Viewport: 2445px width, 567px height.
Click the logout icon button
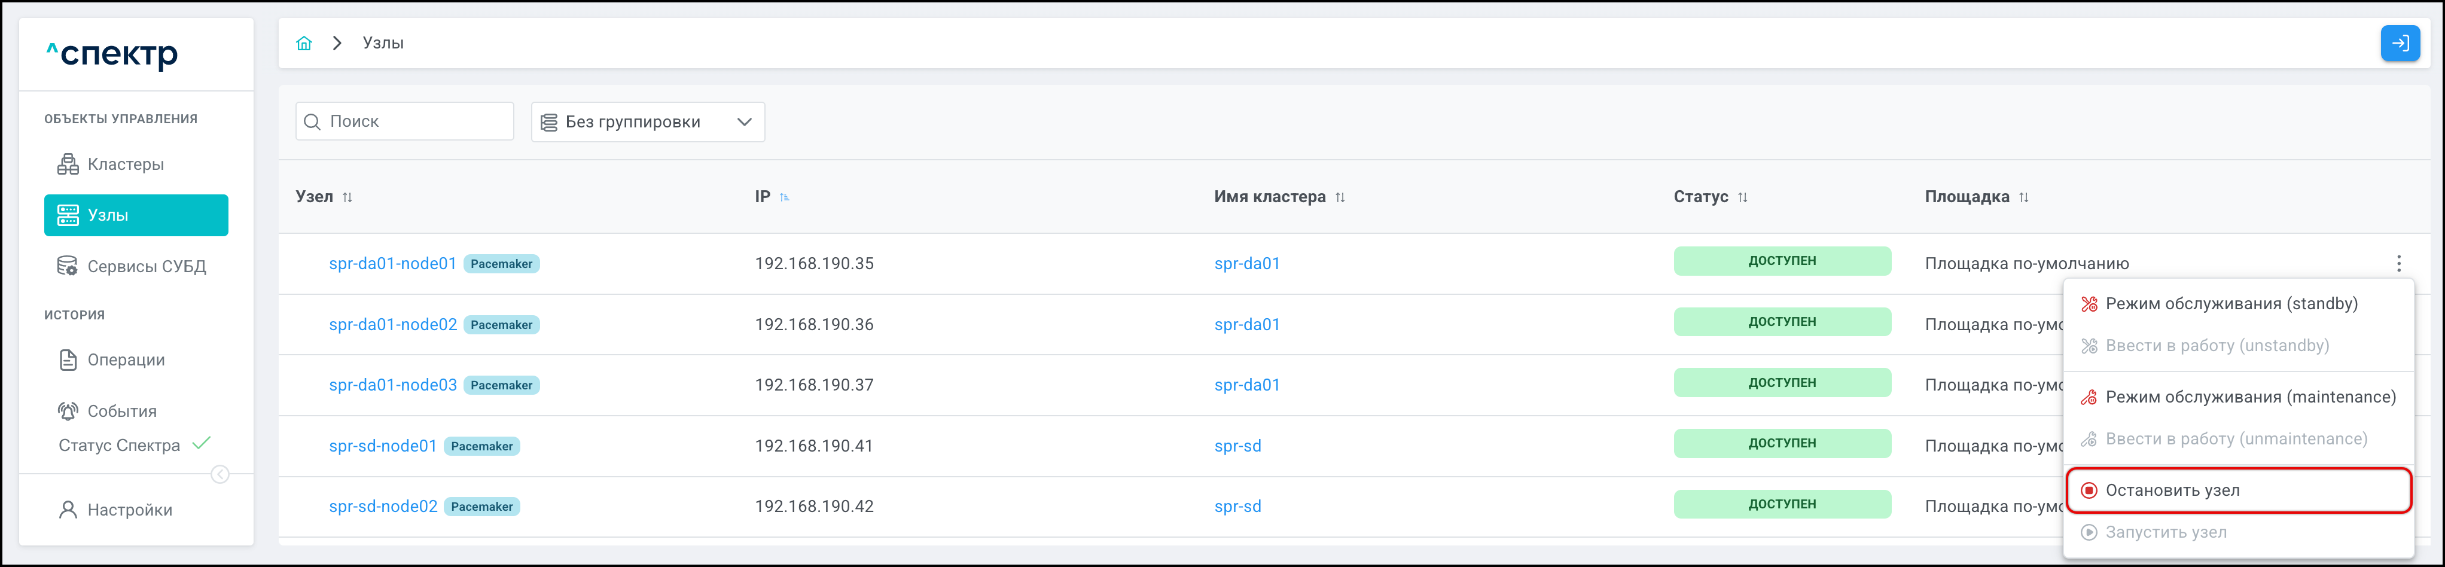point(2400,44)
